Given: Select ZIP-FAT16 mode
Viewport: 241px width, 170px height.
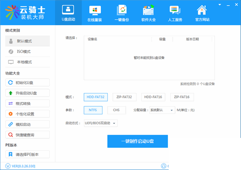Looking at the screenshot, I should [182, 97].
